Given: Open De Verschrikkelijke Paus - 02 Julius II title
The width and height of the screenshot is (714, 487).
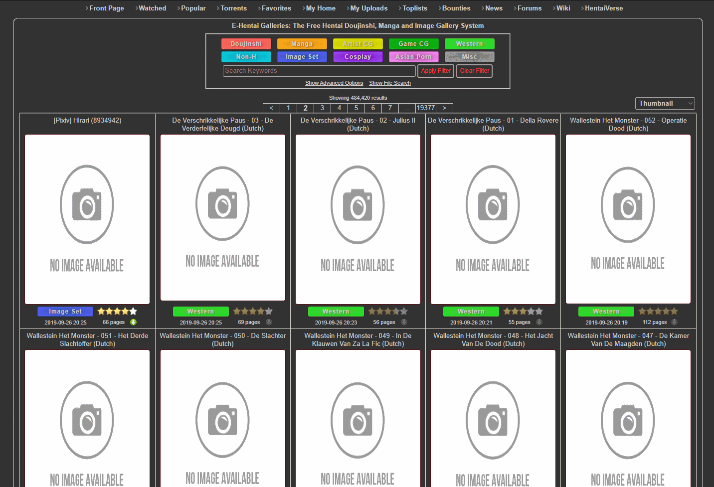Looking at the screenshot, I should (357, 124).
